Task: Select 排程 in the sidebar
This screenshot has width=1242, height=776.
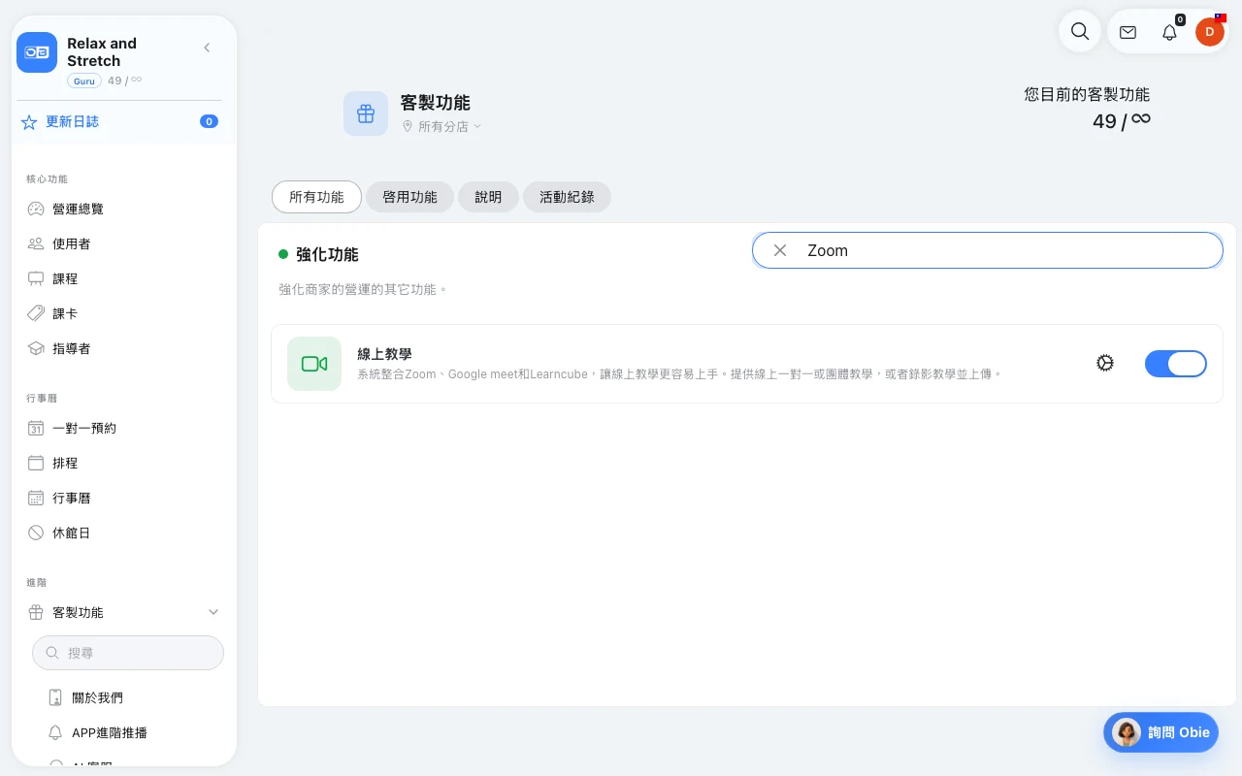Action: [124, 463]
